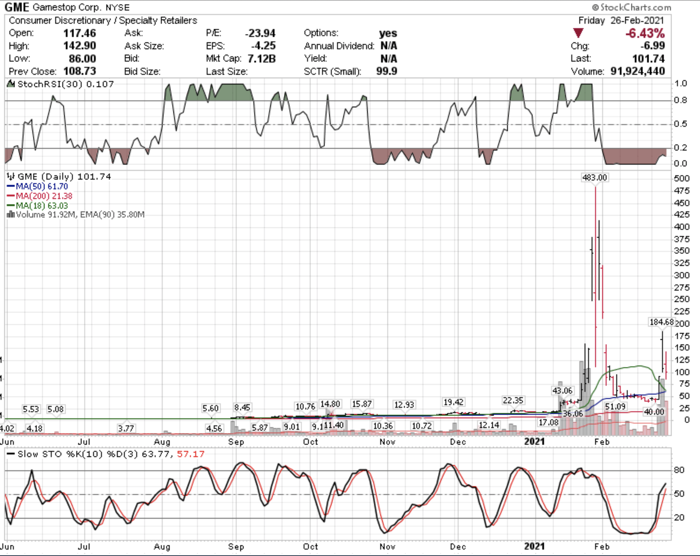Click the 17.08 price annotation
The width and height of the screenshot is (700, 556).
point(548,422)
